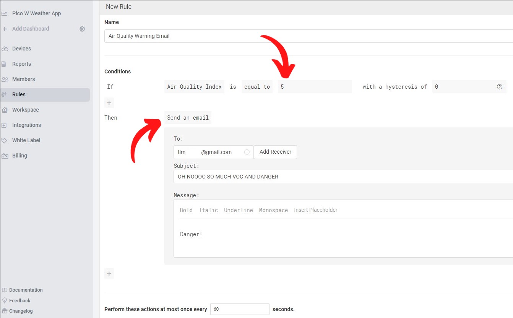
Task: Click the hysteresis help question mark icon
Action: pos(499,87)
